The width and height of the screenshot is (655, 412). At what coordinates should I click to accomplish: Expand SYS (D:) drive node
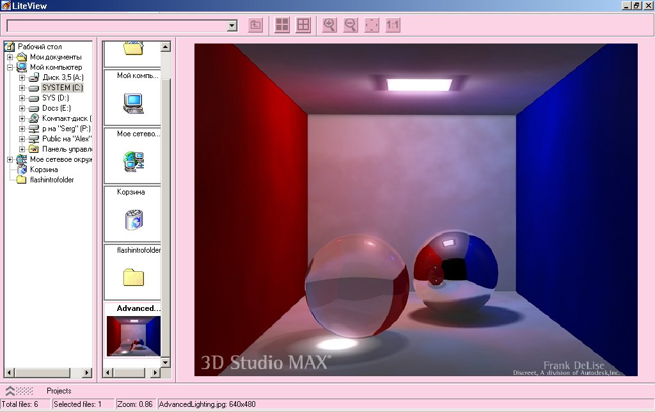pos(22,98)
